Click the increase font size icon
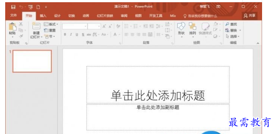Viewport: 274px width, 134px height. [x=104, y=26]
